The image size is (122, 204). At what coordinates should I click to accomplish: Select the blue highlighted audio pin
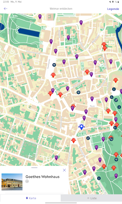coord(82,127)
